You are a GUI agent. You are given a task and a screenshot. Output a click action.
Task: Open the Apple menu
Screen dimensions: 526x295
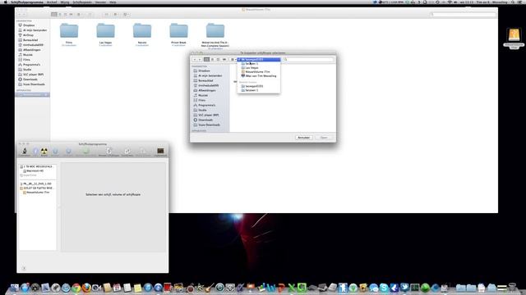click(6, 2)
